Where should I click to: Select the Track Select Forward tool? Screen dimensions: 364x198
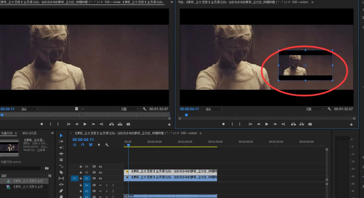coord(61,141)
